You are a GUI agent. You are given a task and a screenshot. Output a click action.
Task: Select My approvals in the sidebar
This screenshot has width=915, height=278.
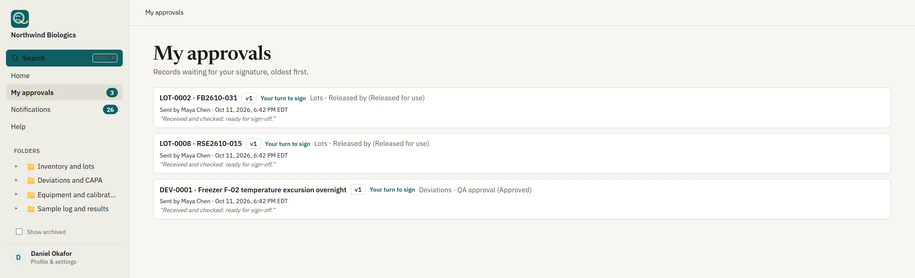point(64,92)
